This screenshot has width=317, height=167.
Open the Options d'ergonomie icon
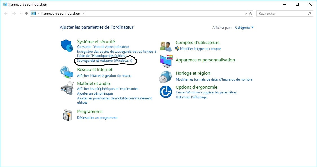point(166,92)
